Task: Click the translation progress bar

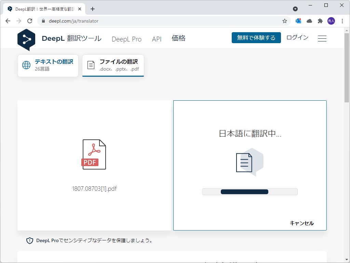Action: click(x=250, y=191)
